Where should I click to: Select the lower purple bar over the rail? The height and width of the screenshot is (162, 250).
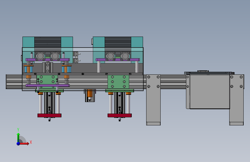[48, 85]
